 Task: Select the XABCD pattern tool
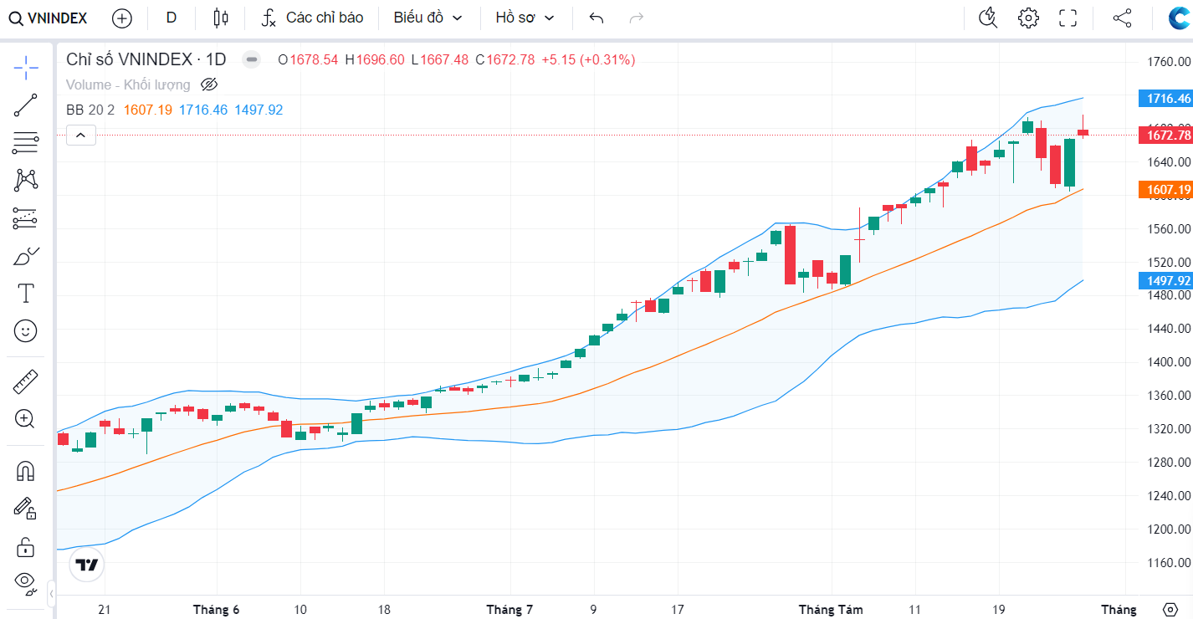tap(26, 181)
